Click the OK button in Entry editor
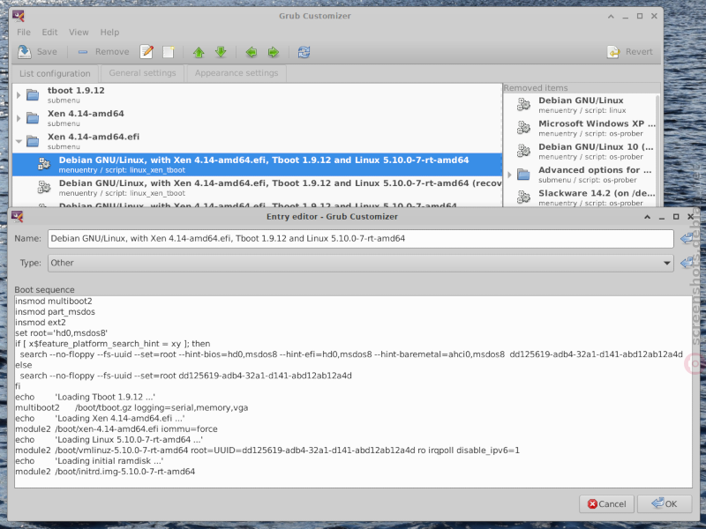 pyautogui.click(x=665, y=503)
